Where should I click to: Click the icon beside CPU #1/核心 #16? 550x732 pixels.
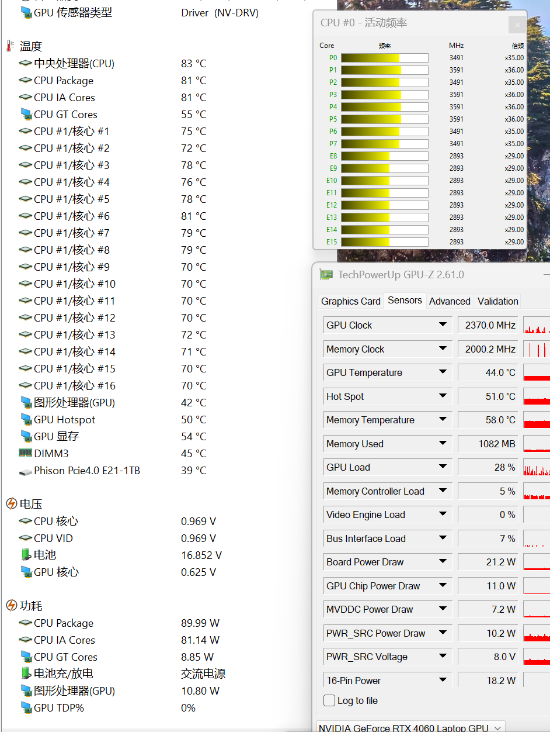(25, 385)
